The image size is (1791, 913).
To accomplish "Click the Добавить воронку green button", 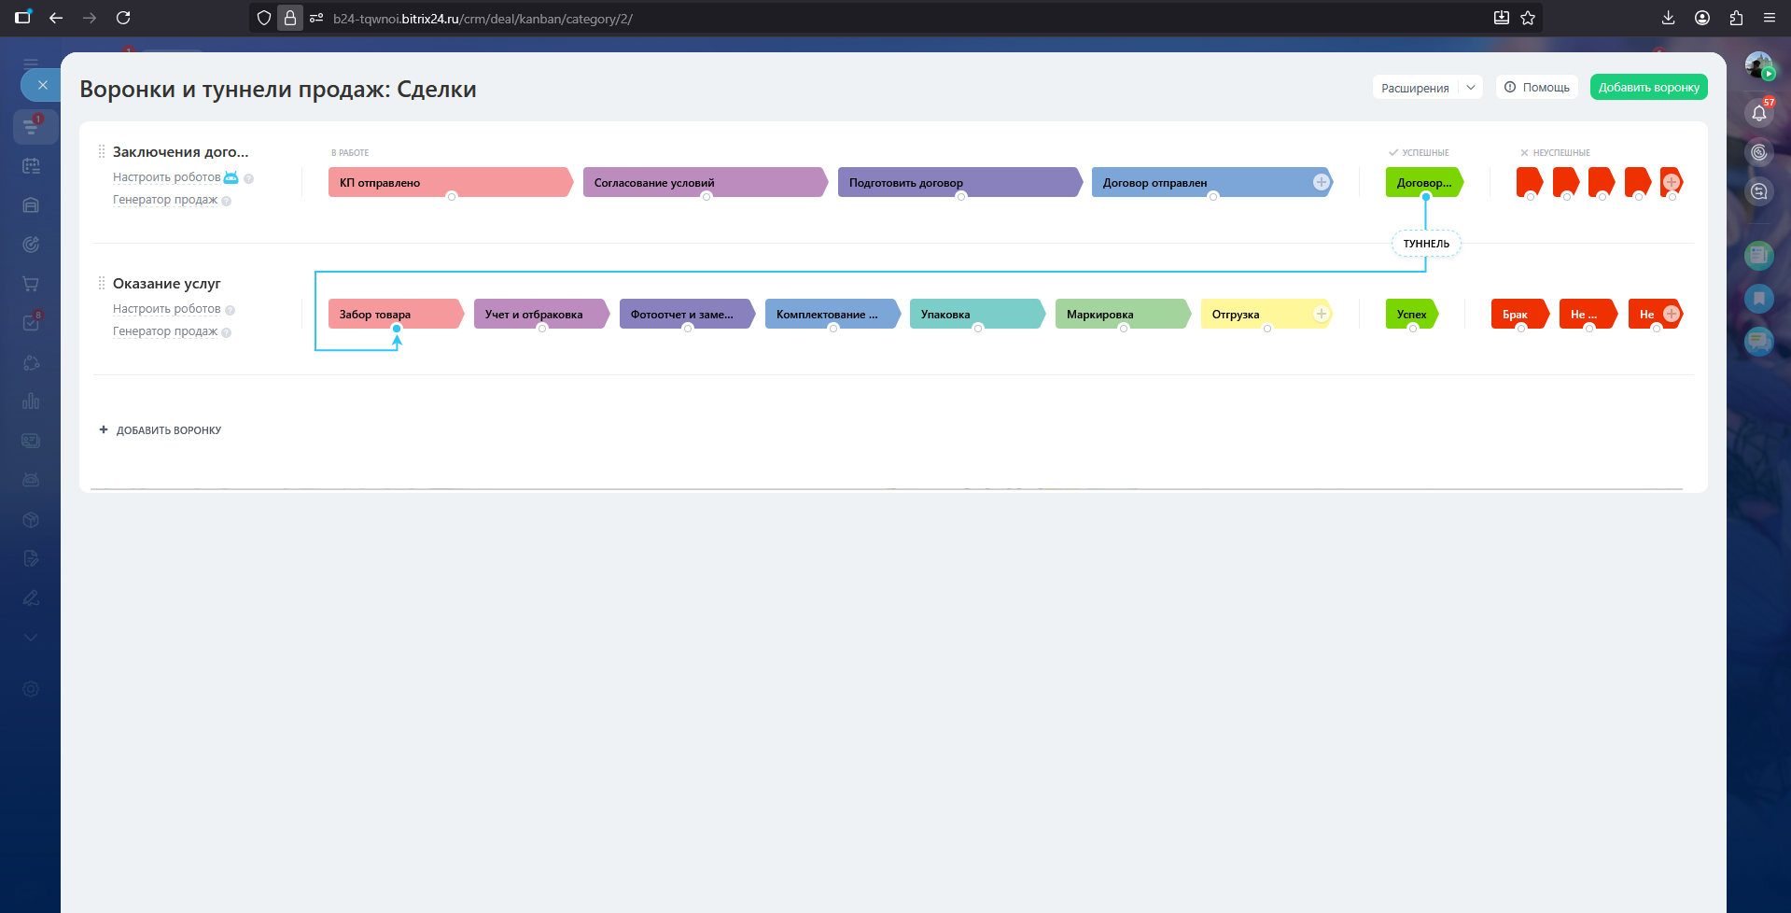I will [x=1648, y=87].
